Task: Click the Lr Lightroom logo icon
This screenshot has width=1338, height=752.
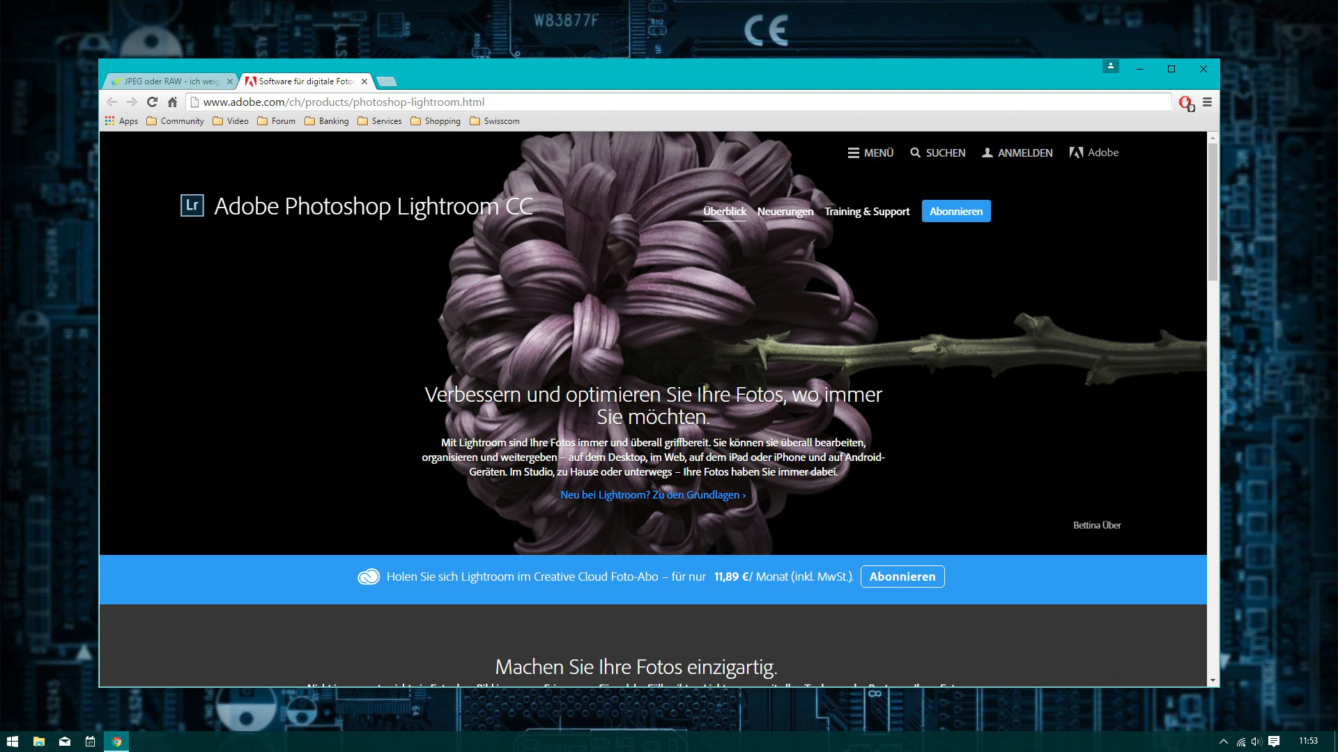Action: point(192,205)
